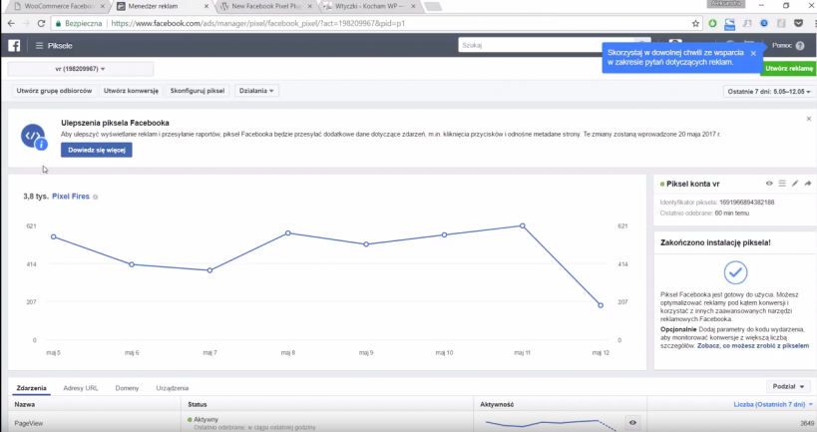Switch to Wtyczki - Kocham WP tab
Viewport: 817px width, 432px height.
(x=369, y=6)
